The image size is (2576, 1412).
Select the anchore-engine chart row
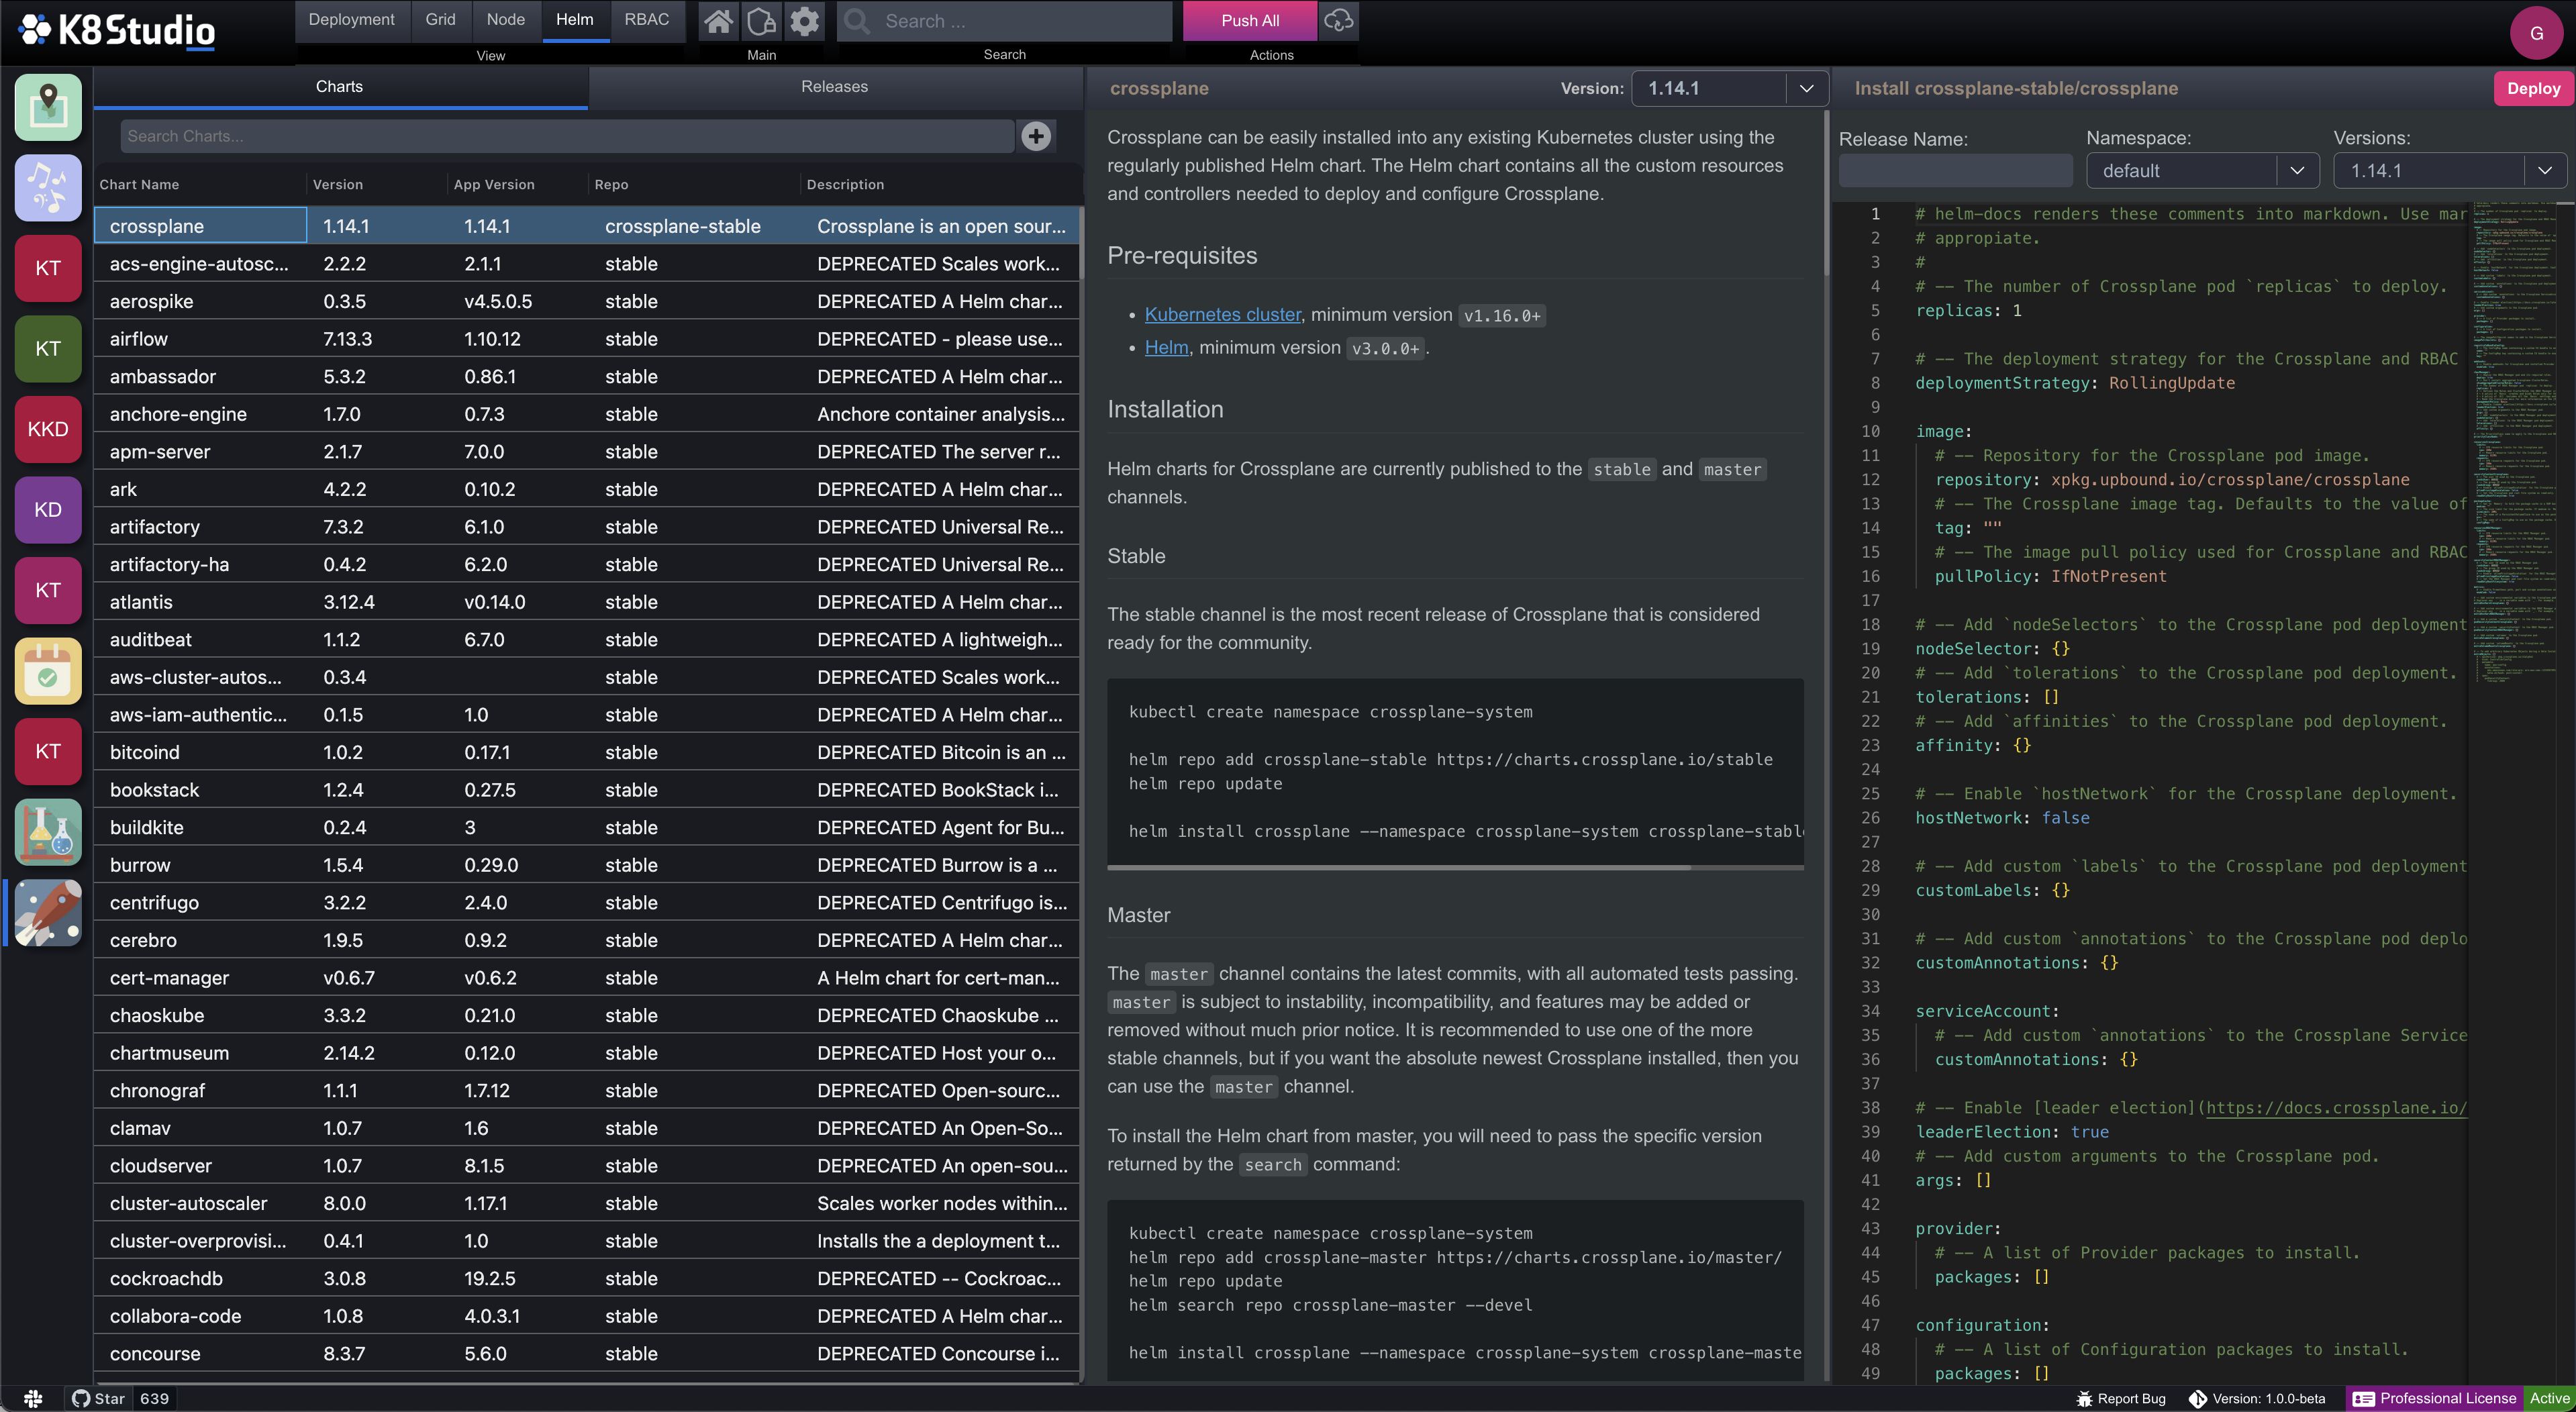coord(588,414)
